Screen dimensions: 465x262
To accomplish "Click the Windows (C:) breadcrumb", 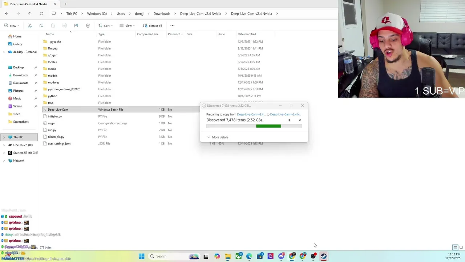I will click(x=97, y=13).
